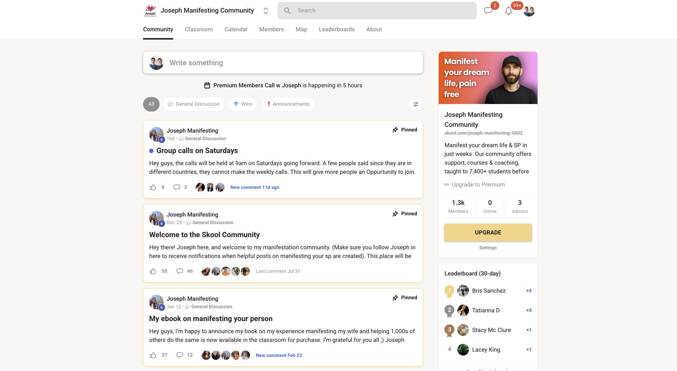Open Tatianna D on the leaderboard
The image size is (677, 371).
pyautogui.click(x=486, y=311)
